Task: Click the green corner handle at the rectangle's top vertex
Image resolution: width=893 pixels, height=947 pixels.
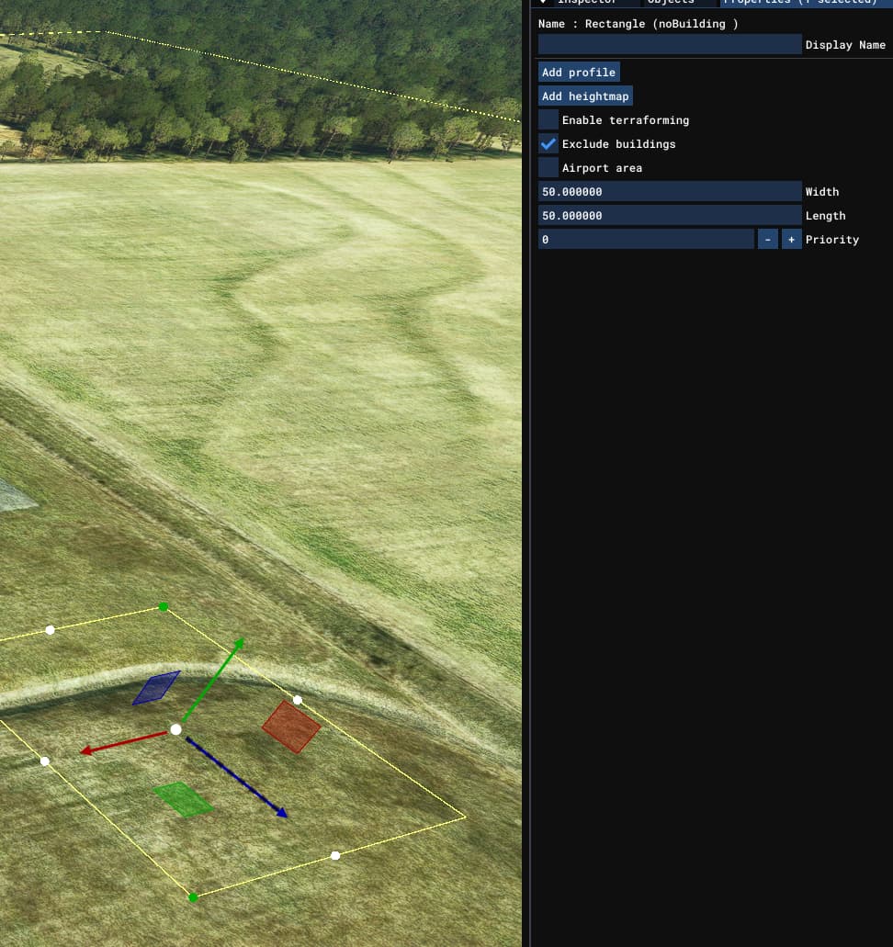Action: tap(164, 607)
